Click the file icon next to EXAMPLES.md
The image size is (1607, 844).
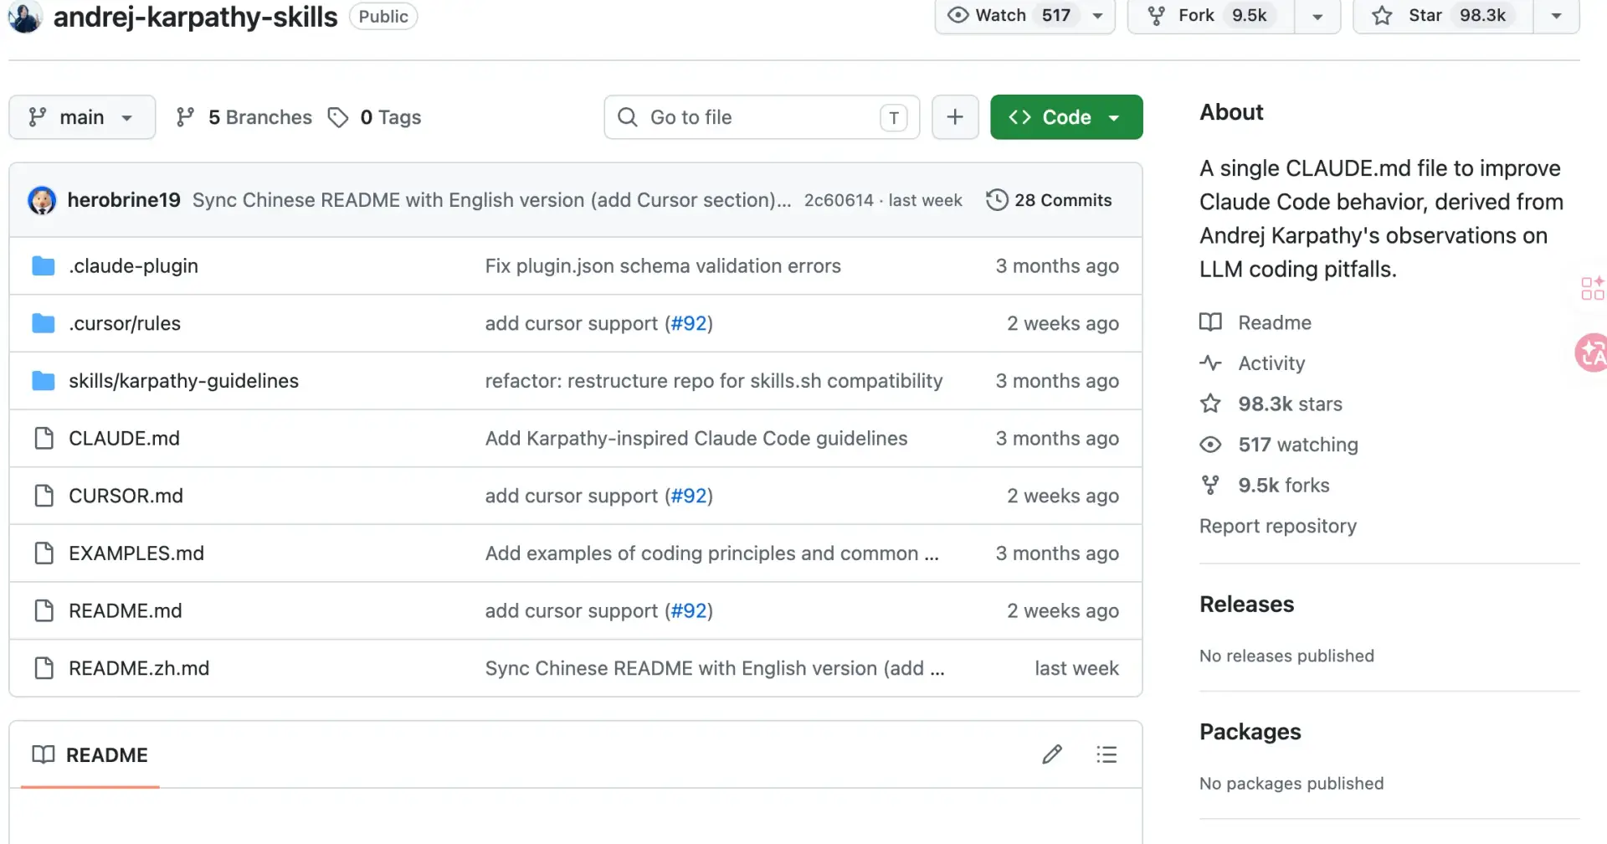[44, 553]
